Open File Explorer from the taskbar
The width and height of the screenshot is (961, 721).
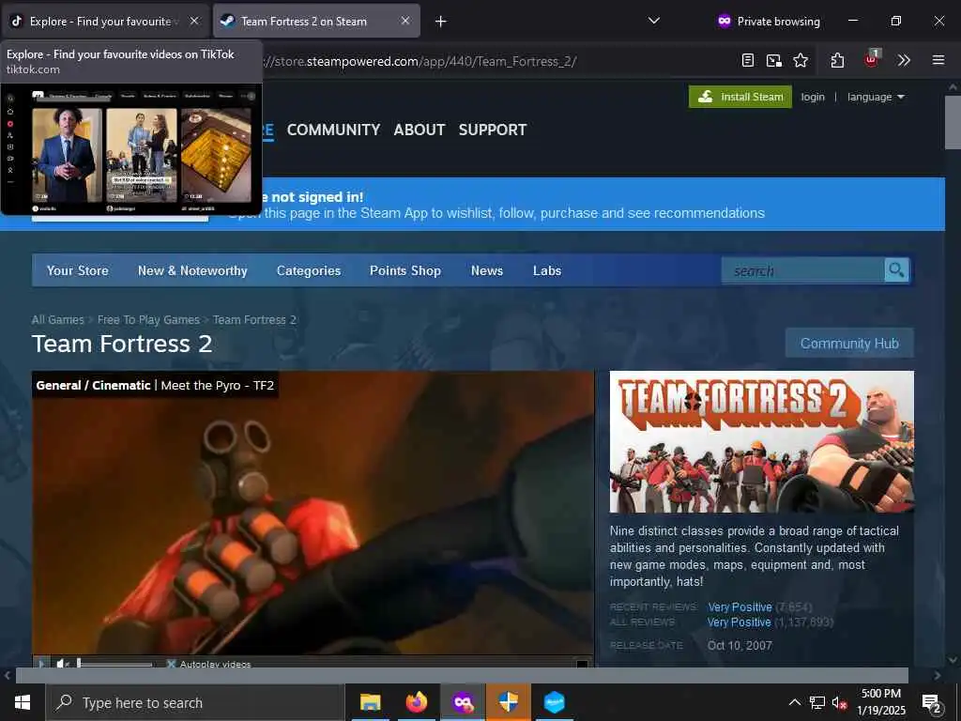pos(370,702)
